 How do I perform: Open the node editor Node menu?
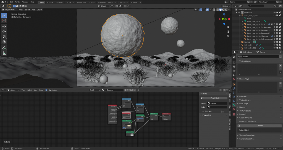[41, 90]
